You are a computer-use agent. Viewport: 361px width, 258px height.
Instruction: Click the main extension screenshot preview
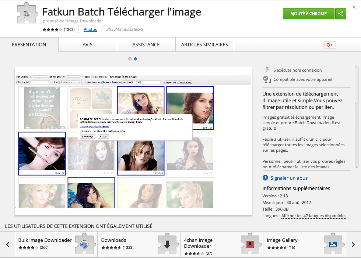pyautogui.click(x=133, y=141)
